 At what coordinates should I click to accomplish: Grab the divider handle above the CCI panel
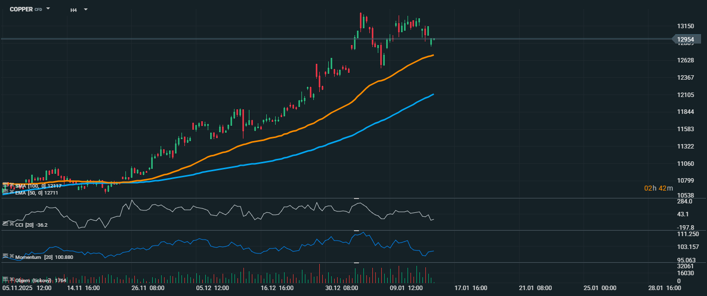click(356, 198)
